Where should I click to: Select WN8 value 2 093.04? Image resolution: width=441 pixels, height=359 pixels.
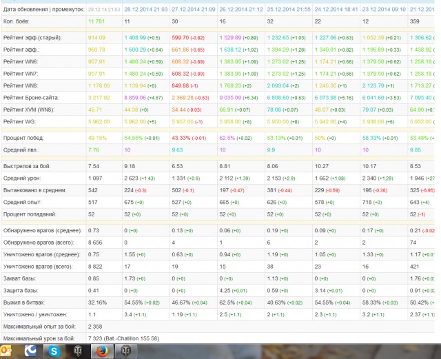coord(278,85)
